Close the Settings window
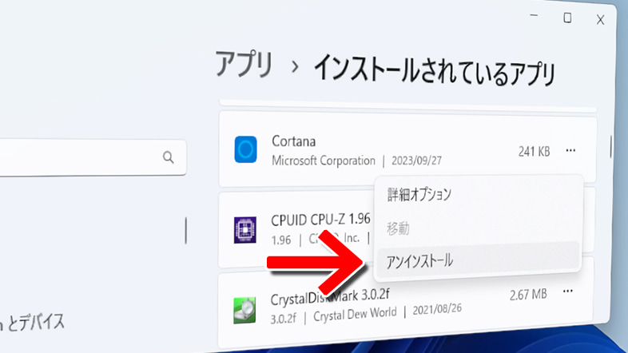 tap(600, 20)
